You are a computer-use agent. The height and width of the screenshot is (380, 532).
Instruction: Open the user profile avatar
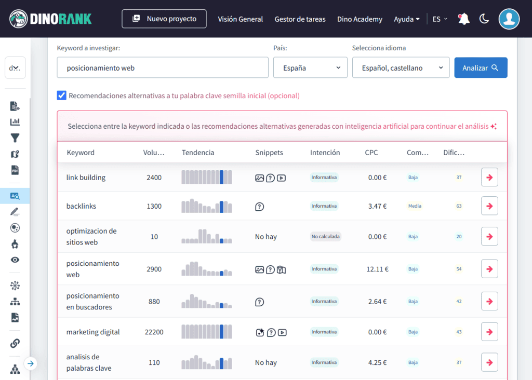(x=509, y=19)
